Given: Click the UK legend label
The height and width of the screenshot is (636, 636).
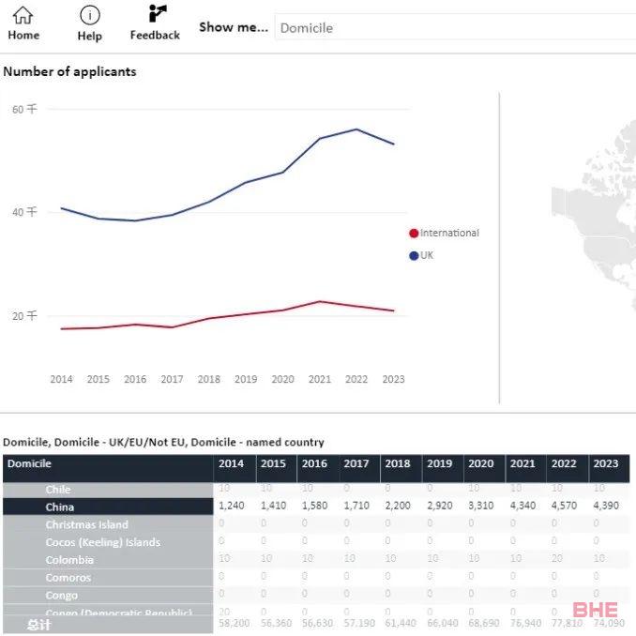Looking at the screenshot, I should pyautogui.click(x=427, y=256).
